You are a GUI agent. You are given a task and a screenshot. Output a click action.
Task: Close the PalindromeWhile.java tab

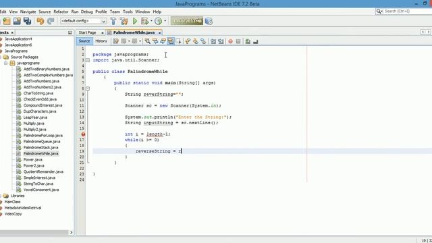159,33
